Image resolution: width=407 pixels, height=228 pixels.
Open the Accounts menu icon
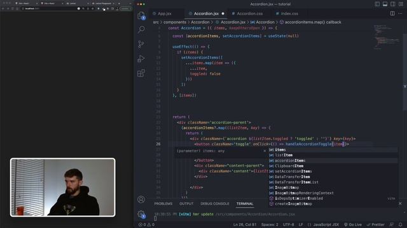click(141, 199)
